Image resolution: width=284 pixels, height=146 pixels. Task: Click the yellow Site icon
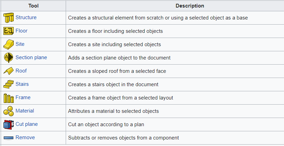[9, 44]
